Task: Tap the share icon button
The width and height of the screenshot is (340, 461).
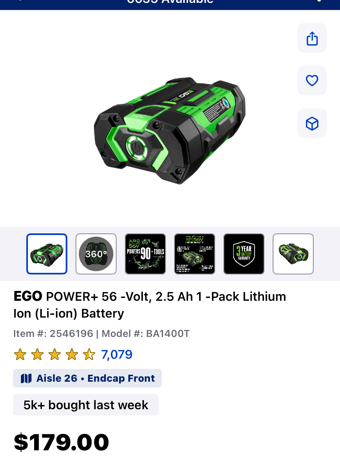Action: pos(312,38)
